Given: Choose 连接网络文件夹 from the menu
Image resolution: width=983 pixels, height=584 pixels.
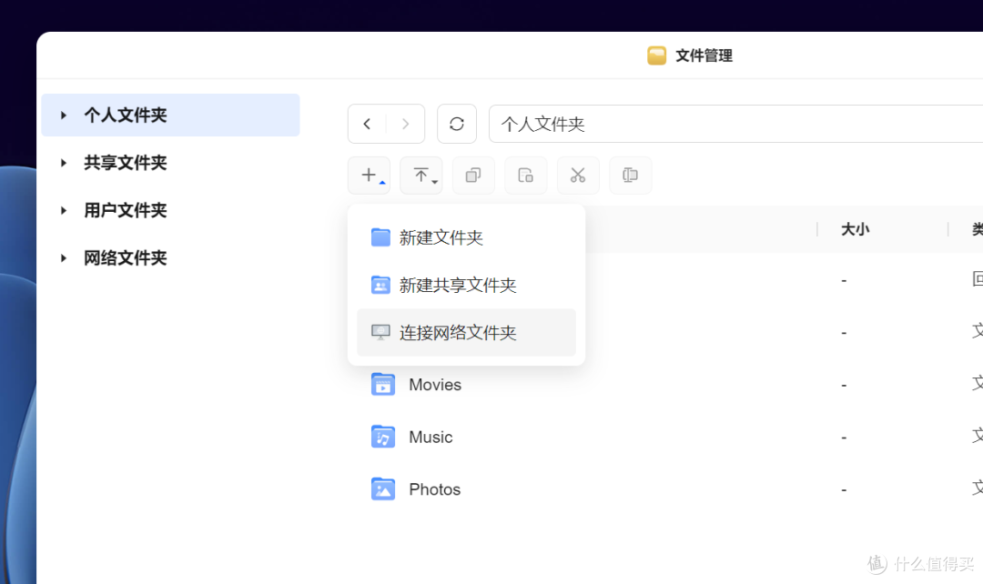Looking at the screenshot, I should pyautogui.click(x=466, y=332).
